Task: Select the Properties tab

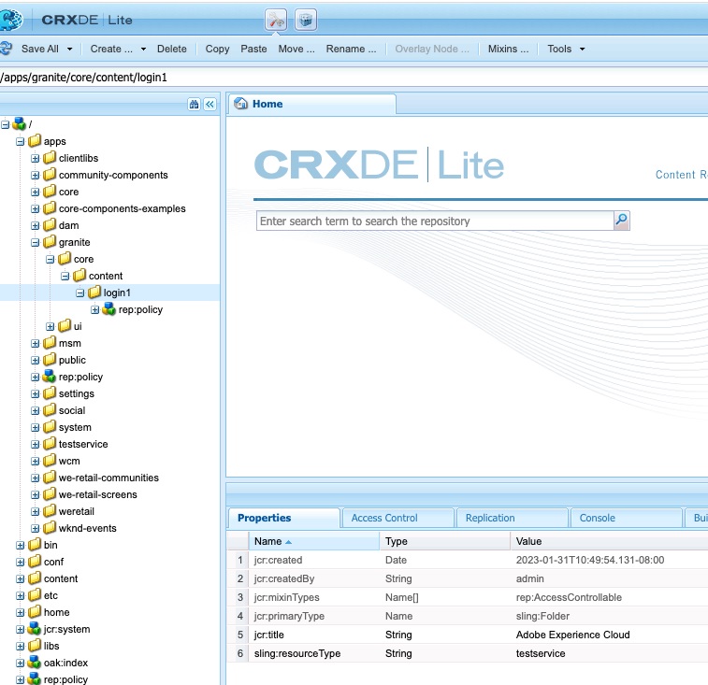Action: pos(284,518)
